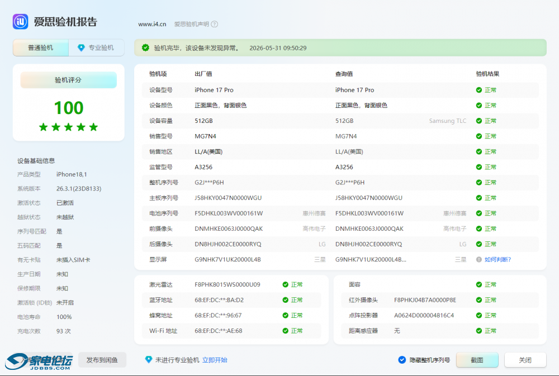Click green check icon for 主板序列号 result
The image size is (559, 376).
(479, 198)
